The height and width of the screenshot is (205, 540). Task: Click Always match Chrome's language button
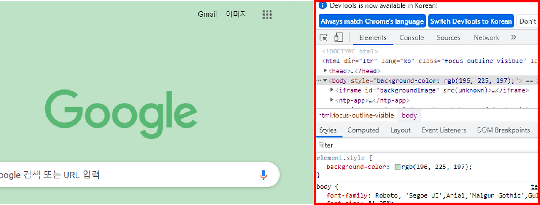click(x=372, y=21)
